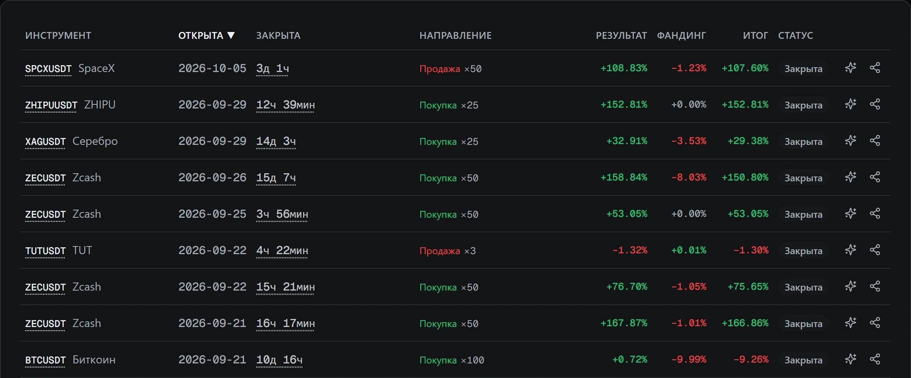Click the duration 3д 1ч
The image size is (911, 378).
[272, 69]
